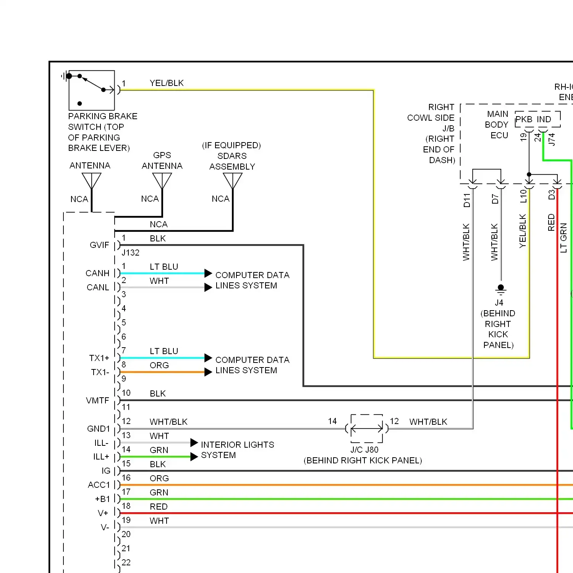This screenshot has height=573, width=573.
Task: Click the SDARS assembly antenna symbol
Action: click(x=233, y=181)
